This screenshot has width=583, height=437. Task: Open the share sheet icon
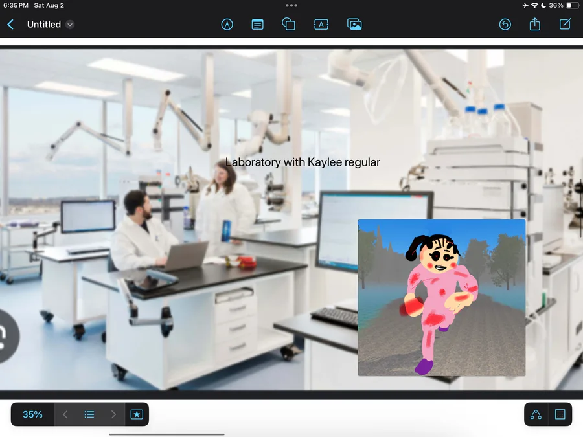(x=534, y=25)
